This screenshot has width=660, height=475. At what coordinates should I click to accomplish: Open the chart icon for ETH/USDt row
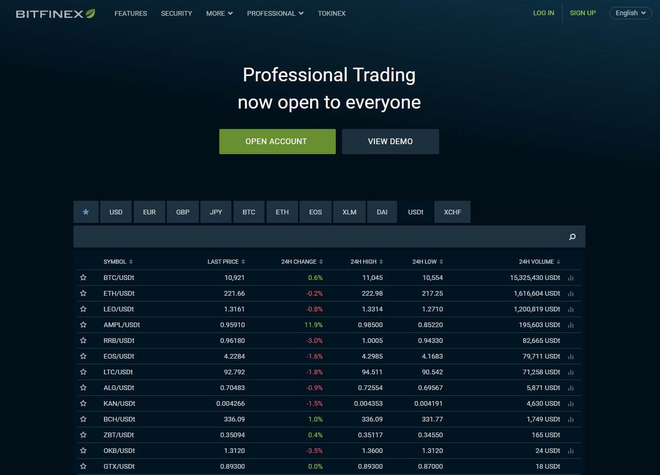(x=571, y=293)
